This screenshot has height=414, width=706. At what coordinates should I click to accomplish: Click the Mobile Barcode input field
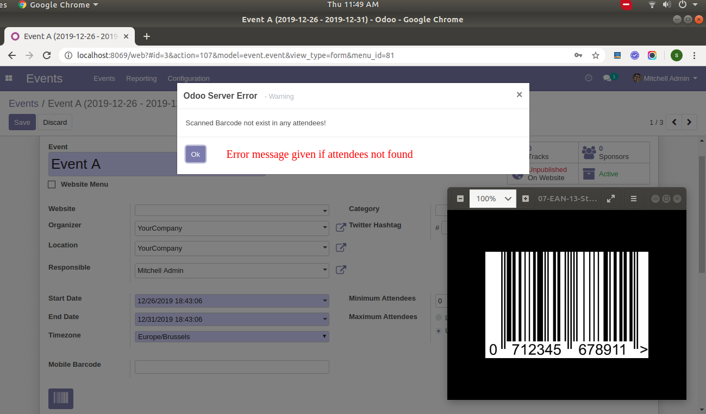click(x=232, y=367)
